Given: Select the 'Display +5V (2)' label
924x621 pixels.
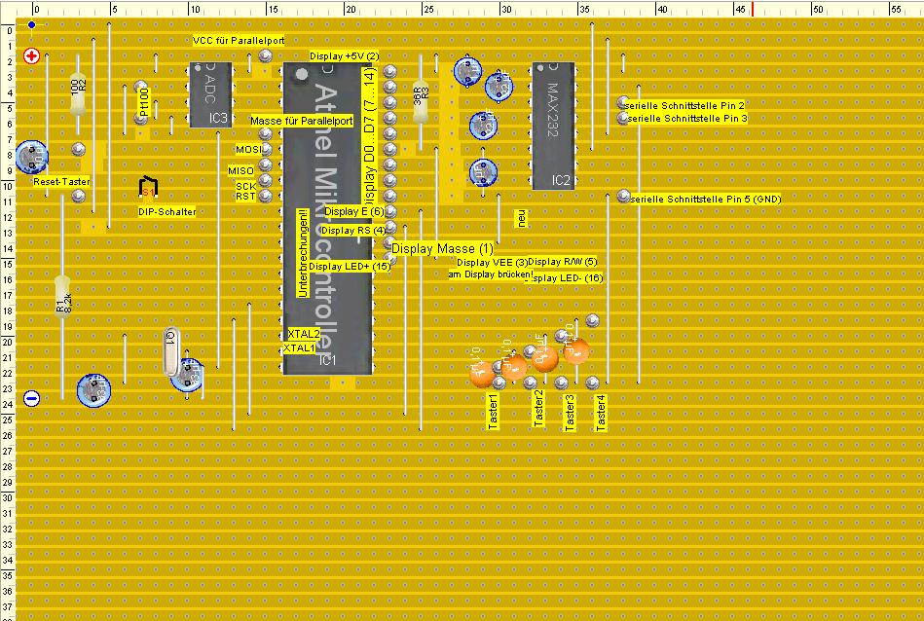Looking at the screenshot, I should [345, 56].
